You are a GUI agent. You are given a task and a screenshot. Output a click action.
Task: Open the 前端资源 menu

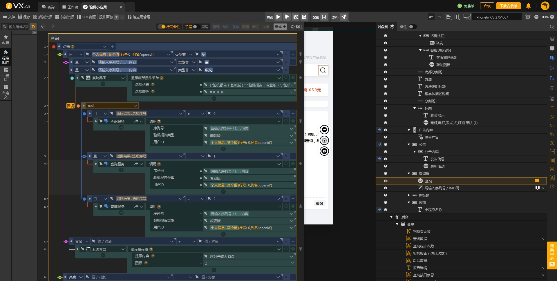(x=65, y=17)
